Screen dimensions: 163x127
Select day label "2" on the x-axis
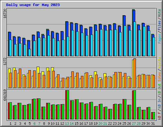[15, 124]
